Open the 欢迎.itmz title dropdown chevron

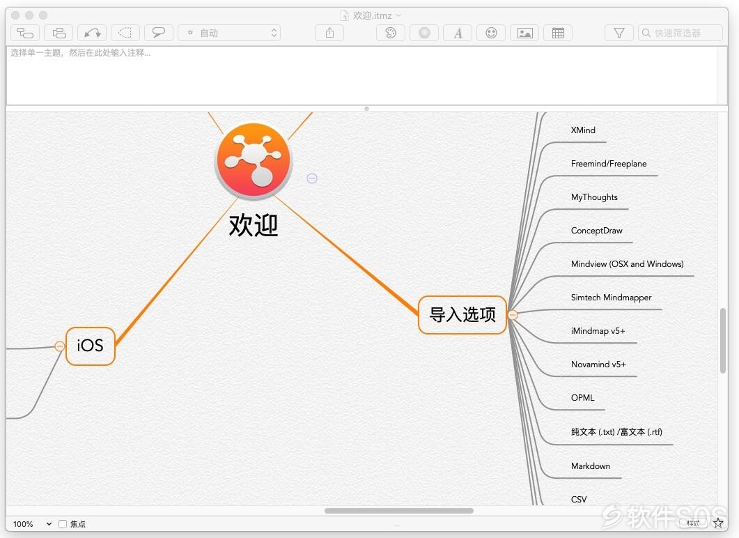398,15
